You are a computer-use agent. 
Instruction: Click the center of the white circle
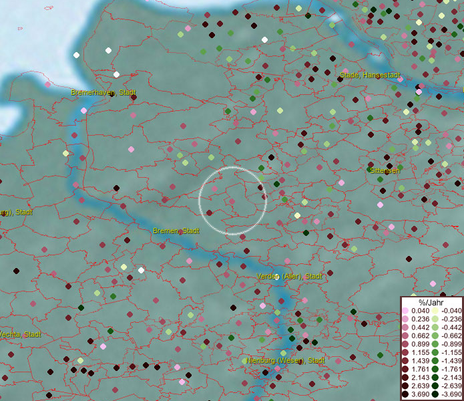(x=233, y=200)
